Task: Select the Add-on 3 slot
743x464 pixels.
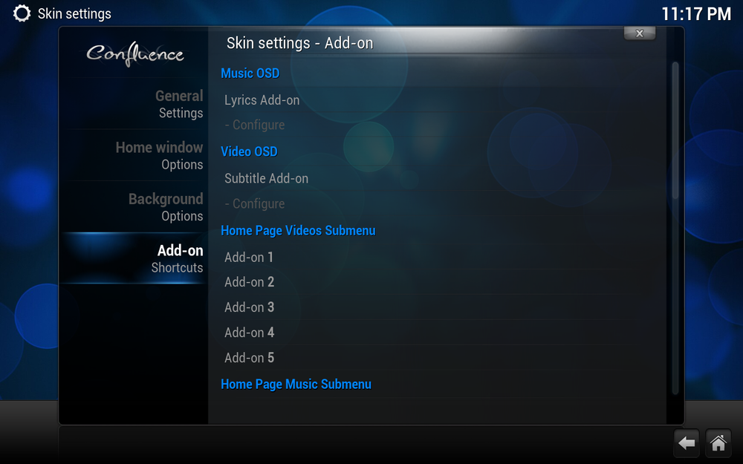Action: pyautogui.click(x=249, y=307)
